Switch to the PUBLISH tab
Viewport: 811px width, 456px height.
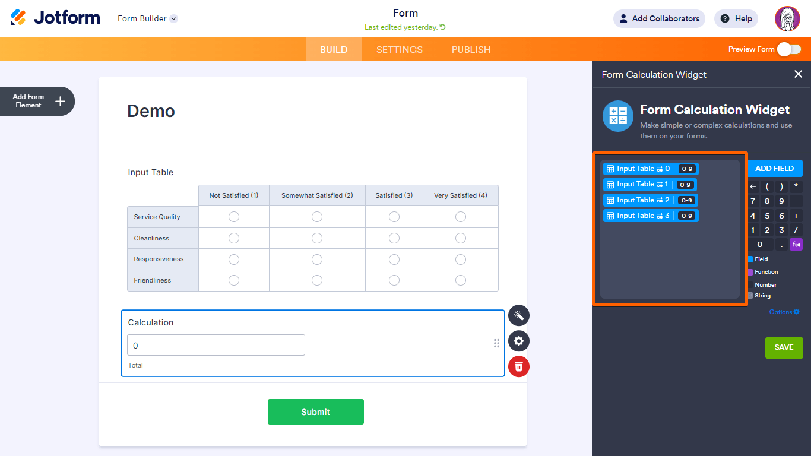[x=471, y=49]
